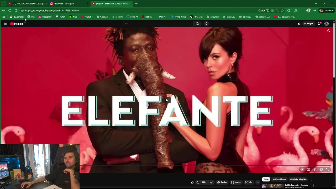Viewport: 336px width, 189px height.
Task: Go to YouTube Premium home logo
Action: click(x=17, y=24)
